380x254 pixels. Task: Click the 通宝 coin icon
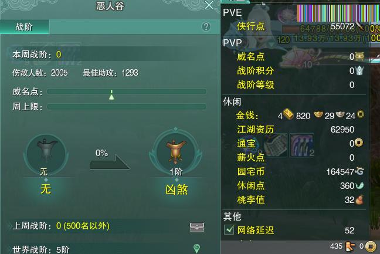click(359, 143)
